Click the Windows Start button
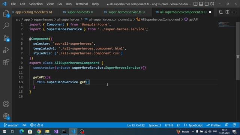 point(4,132)
